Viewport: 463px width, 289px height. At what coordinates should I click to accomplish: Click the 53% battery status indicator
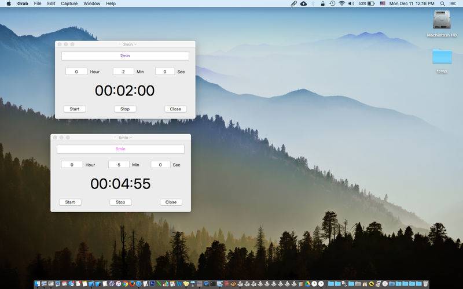point(366,3)
